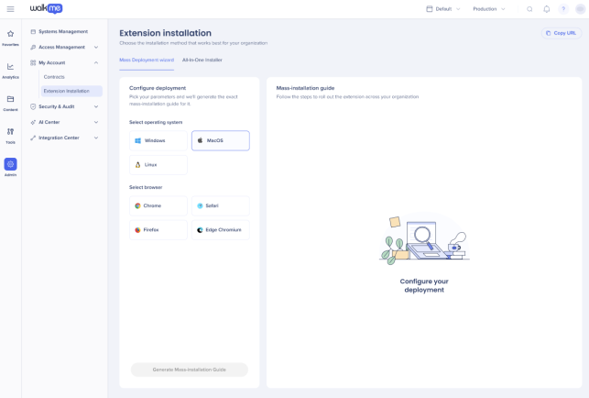
Task: Click the Integration Center icon
Action: (33, 138)
